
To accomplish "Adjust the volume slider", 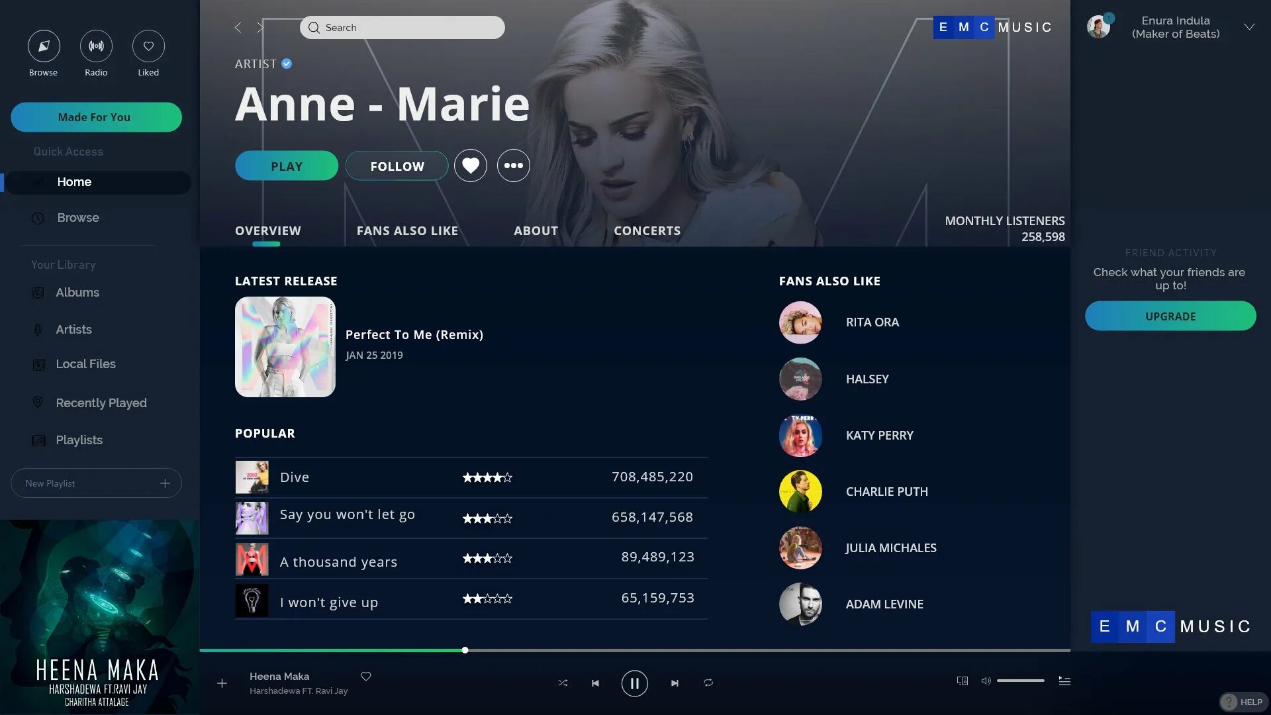I will (x=1020, y=681).
